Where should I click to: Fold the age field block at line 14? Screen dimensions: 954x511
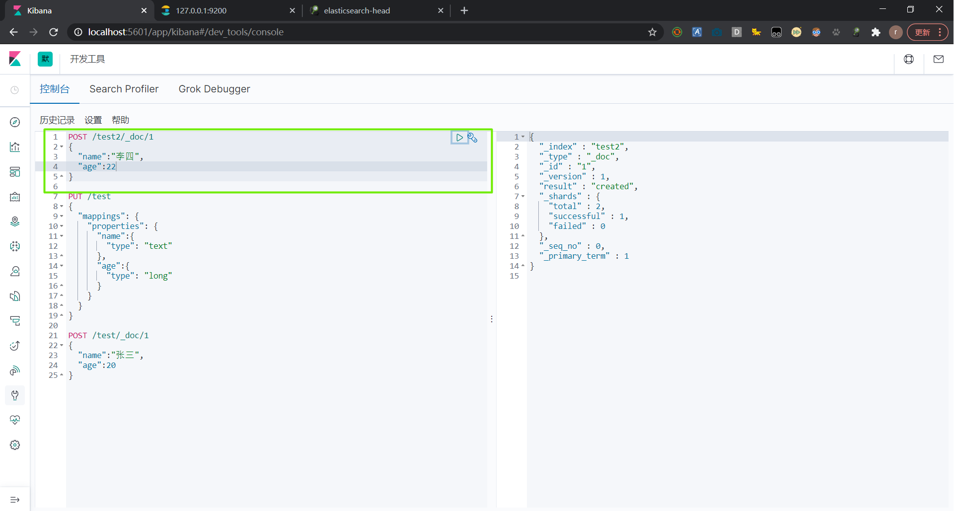click(62, 266)
